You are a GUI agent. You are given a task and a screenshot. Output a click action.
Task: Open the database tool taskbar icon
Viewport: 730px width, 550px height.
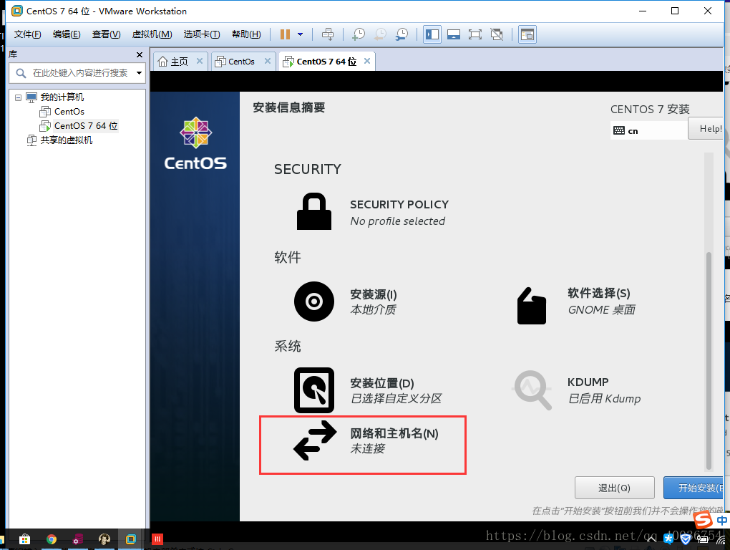pyautogui.click(x=78, y=539)
